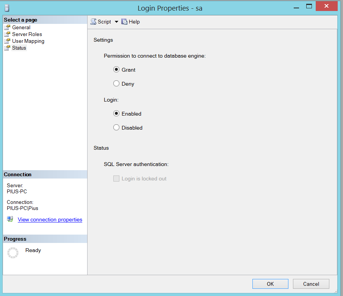
Task: Confirm with the OK button
Action: point(270,284)
